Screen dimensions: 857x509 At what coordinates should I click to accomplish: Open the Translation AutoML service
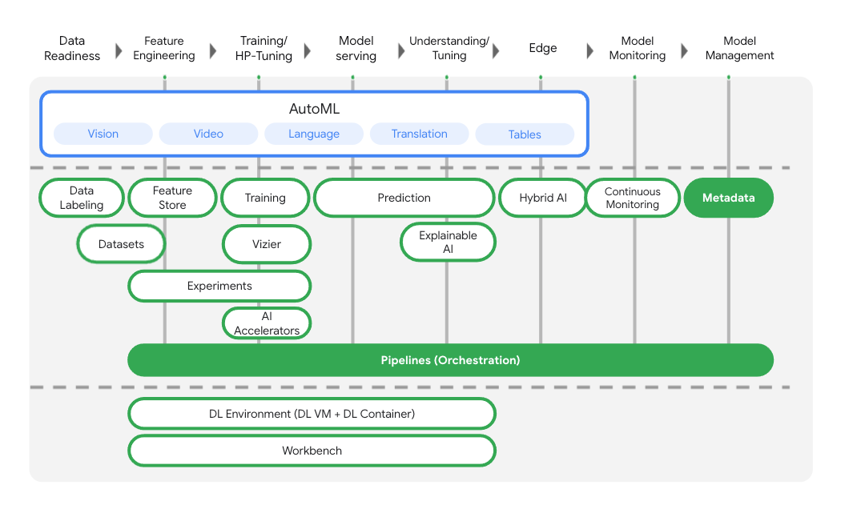pyautogui.click(x=419, y=134)
